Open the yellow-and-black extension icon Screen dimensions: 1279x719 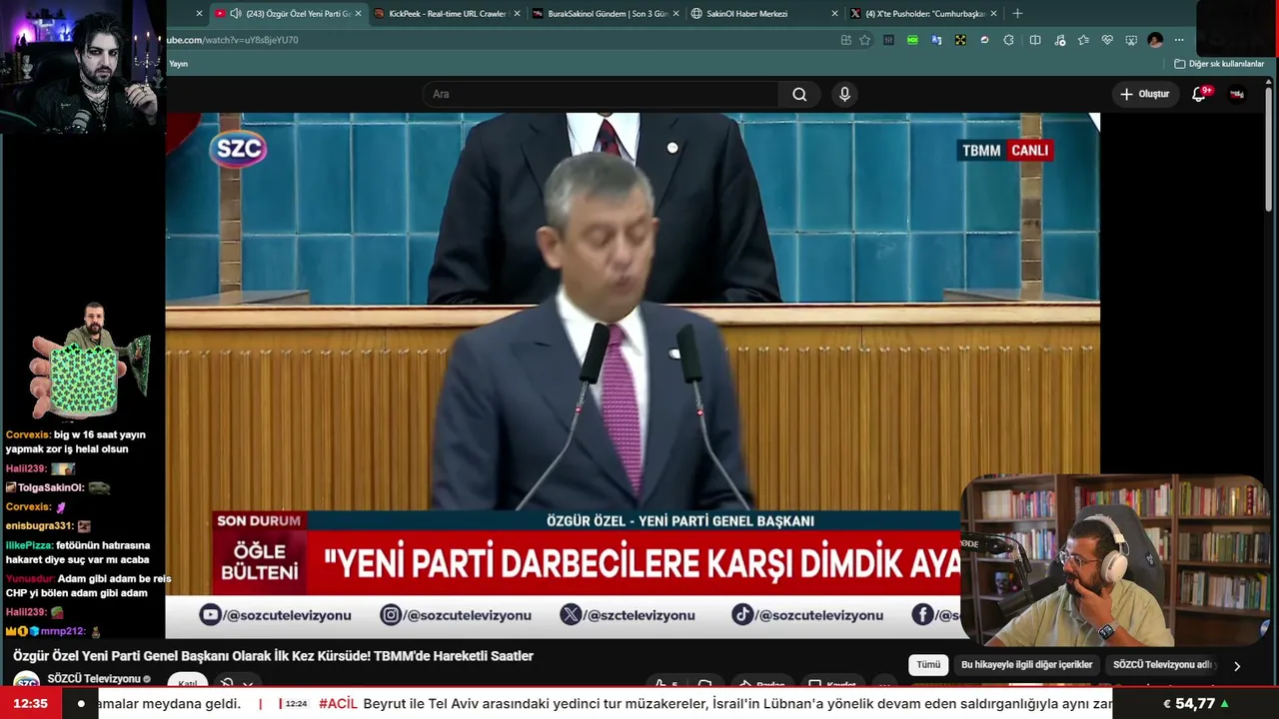[960, 40]
